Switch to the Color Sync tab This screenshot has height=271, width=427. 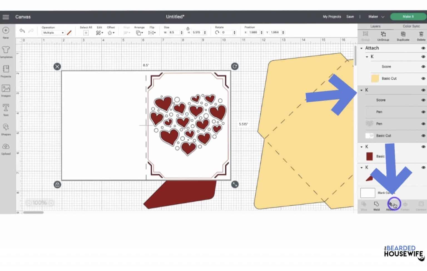[411, 26]
